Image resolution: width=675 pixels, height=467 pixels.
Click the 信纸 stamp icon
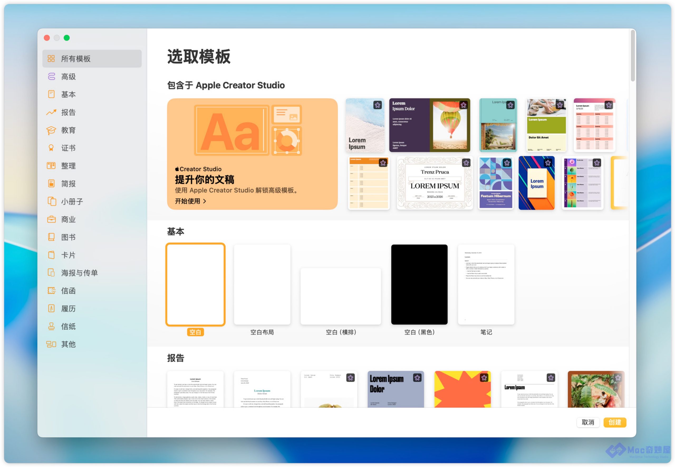tap(51, 326)
